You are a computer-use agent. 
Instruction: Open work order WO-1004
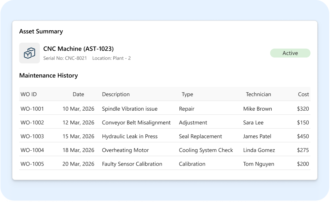(x=32, y=150)
